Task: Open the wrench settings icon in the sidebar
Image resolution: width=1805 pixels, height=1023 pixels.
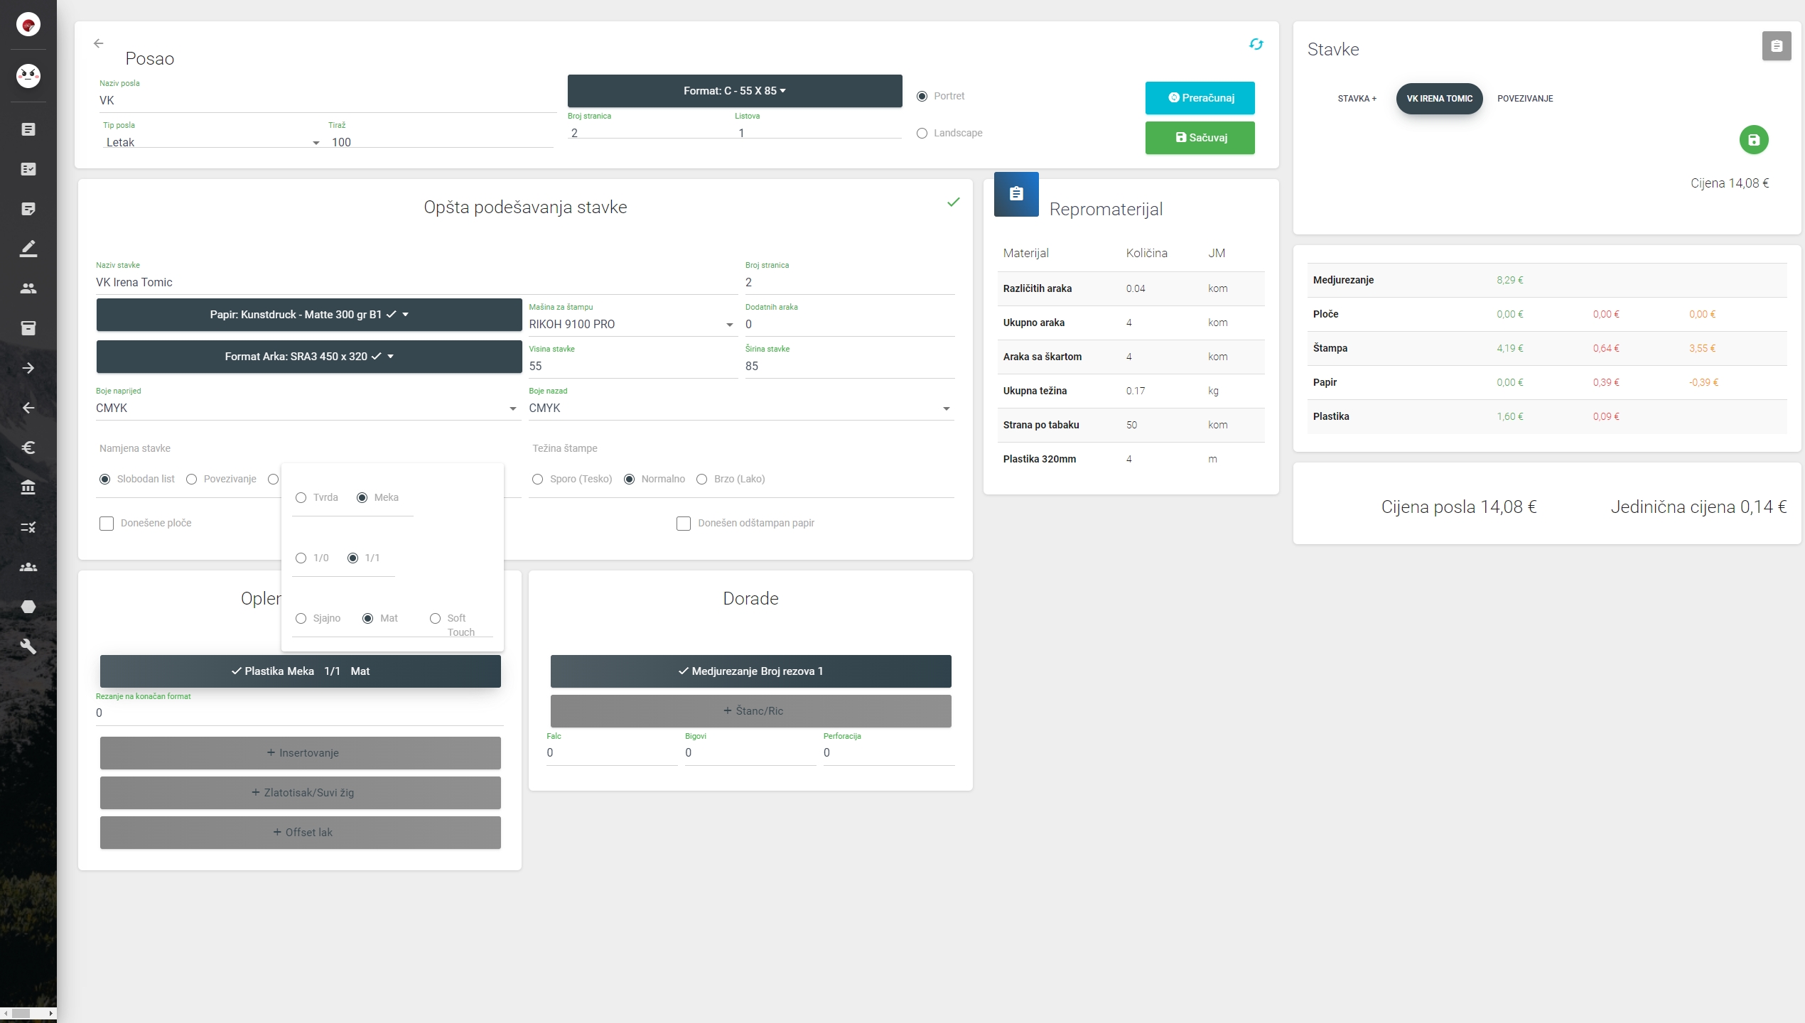Action: click(x=28, y=646)
